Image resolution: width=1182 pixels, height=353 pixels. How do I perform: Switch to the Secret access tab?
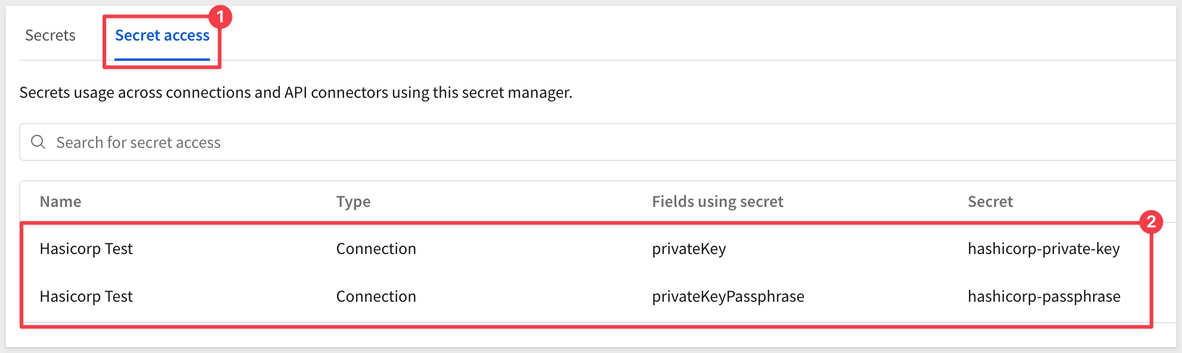point(162,36)
